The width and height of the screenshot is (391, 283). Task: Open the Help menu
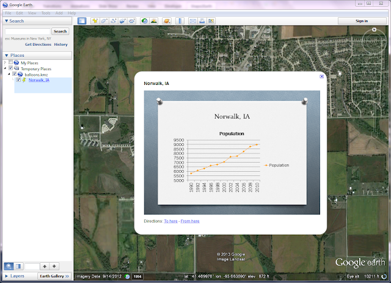pyautogui.click(x=72, y=13)
